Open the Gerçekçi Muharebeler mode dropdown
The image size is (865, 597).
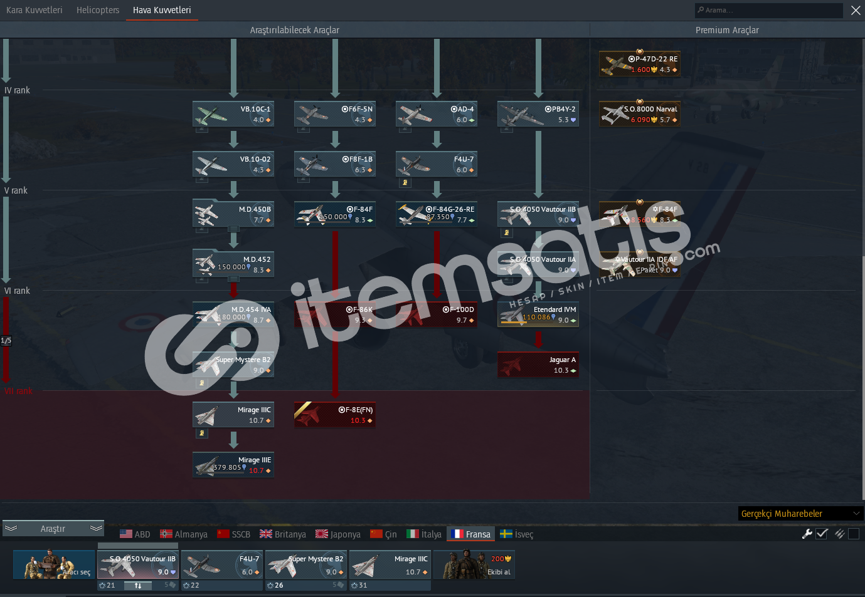(801, 514)
